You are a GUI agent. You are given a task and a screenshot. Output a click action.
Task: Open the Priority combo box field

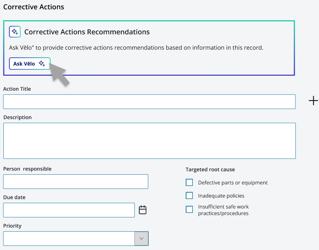[76, 238]
